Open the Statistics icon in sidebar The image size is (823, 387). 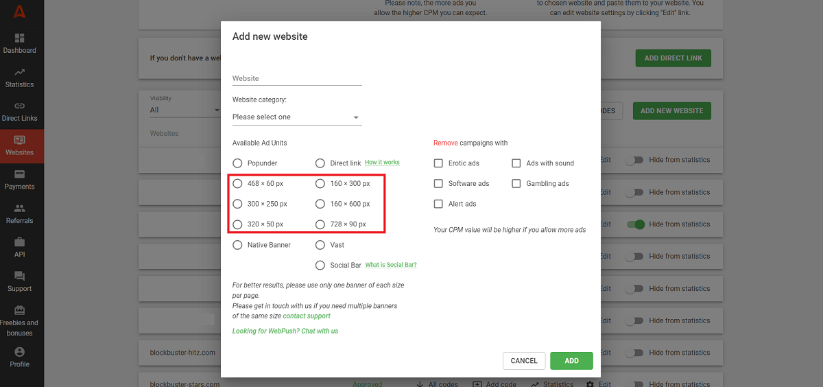point(19,72)
